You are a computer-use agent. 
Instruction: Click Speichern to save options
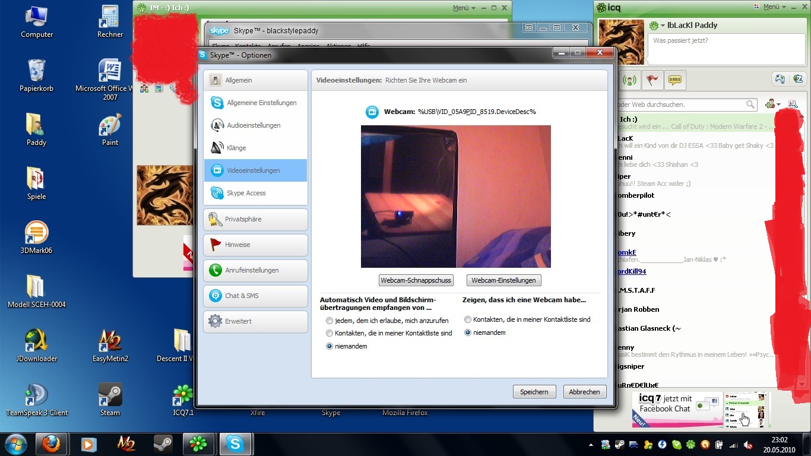point(534,392)
